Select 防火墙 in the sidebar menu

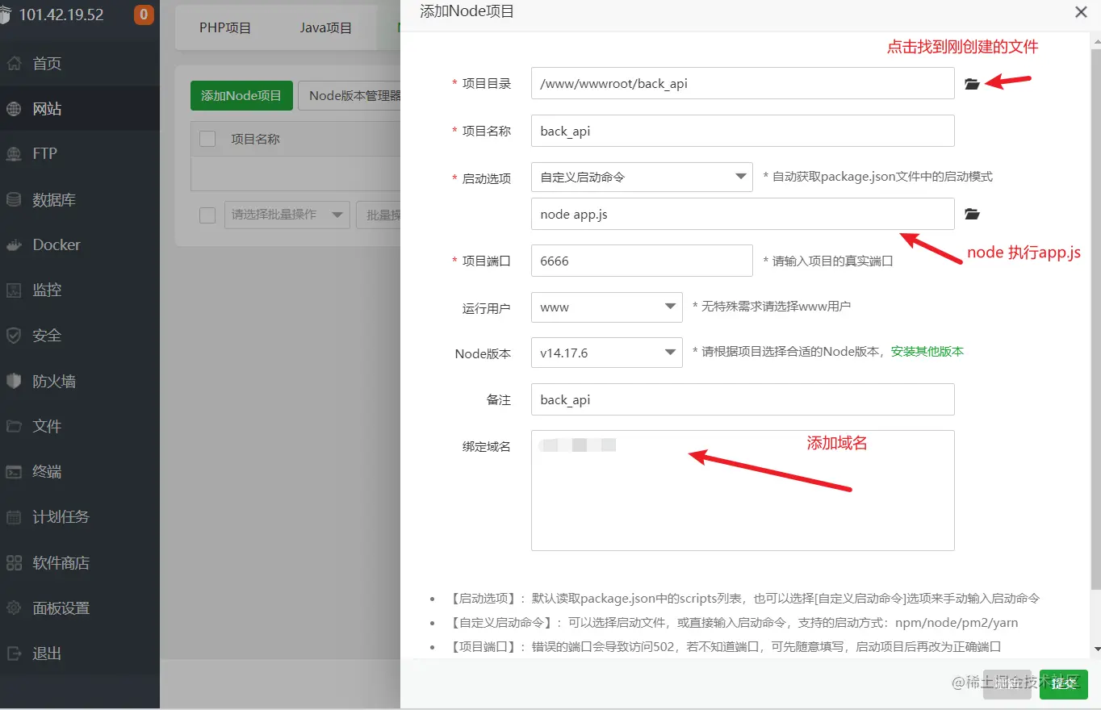[x=54, y=381]
